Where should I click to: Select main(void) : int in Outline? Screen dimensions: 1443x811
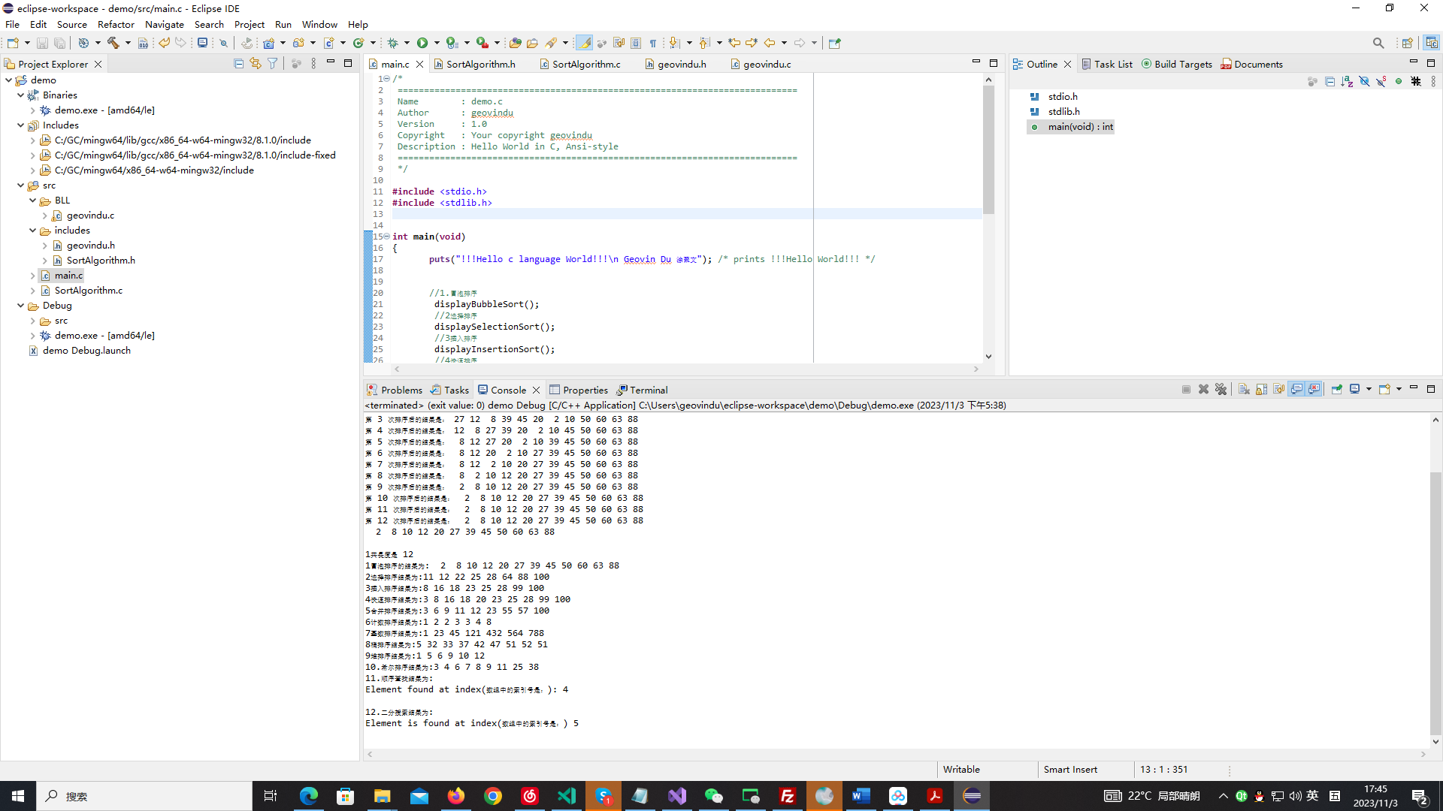(x=1080, y=127)
